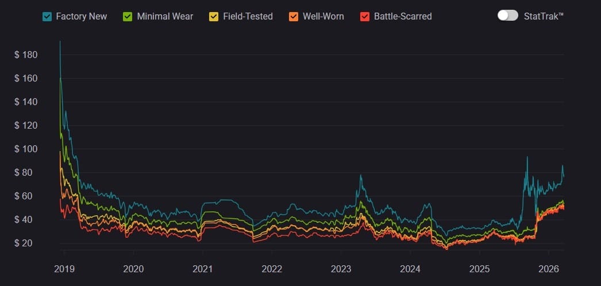Select the Field-Tested legend label

coord(248,17)
